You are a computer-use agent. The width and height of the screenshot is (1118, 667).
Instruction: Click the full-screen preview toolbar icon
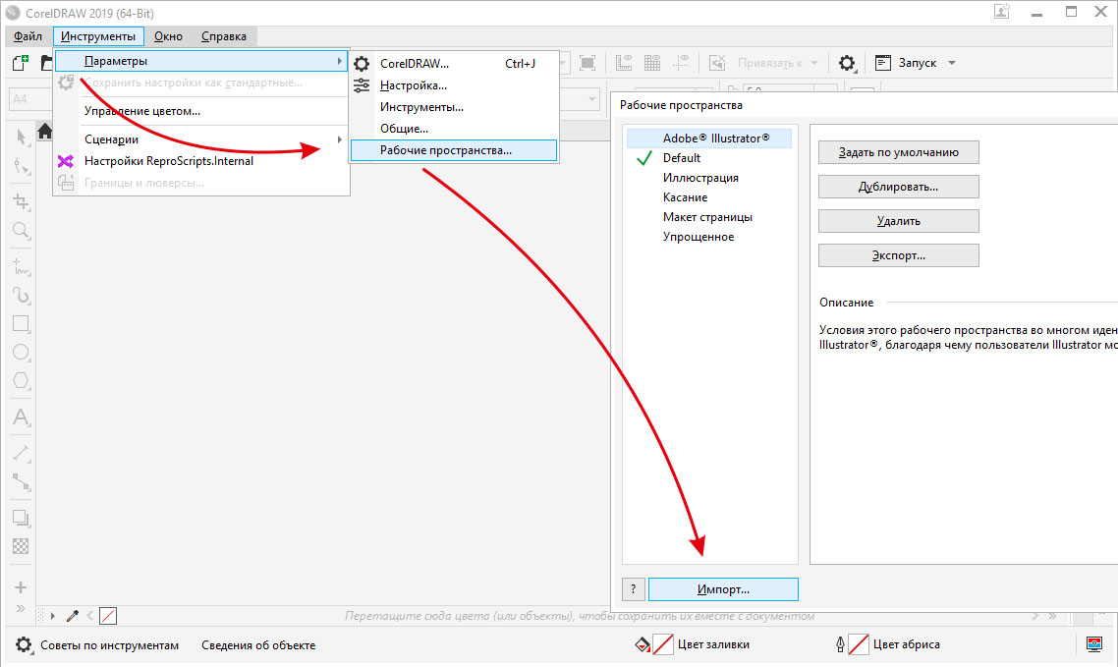(587, 63)
